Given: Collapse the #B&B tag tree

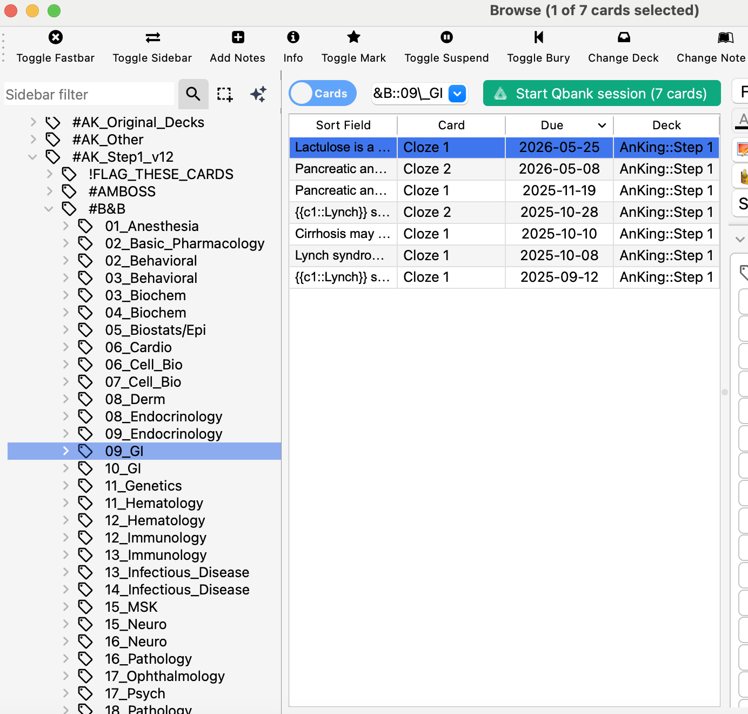Looking at the screenshot, I should point(49,209).
